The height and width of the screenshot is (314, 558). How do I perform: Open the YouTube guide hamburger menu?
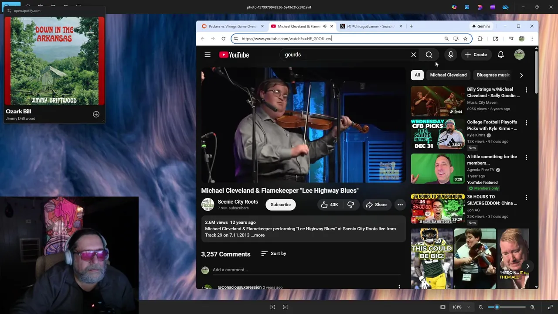[x=208, y=55]
